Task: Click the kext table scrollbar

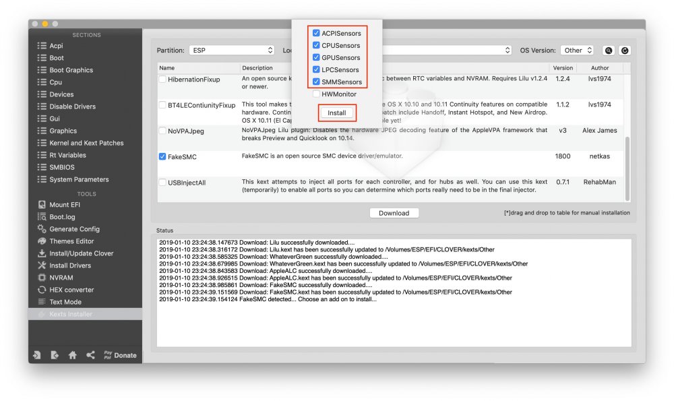Action: pos(627,169)
